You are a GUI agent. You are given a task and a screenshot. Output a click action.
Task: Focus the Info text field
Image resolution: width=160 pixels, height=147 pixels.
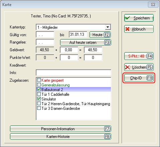pos(73,73)
